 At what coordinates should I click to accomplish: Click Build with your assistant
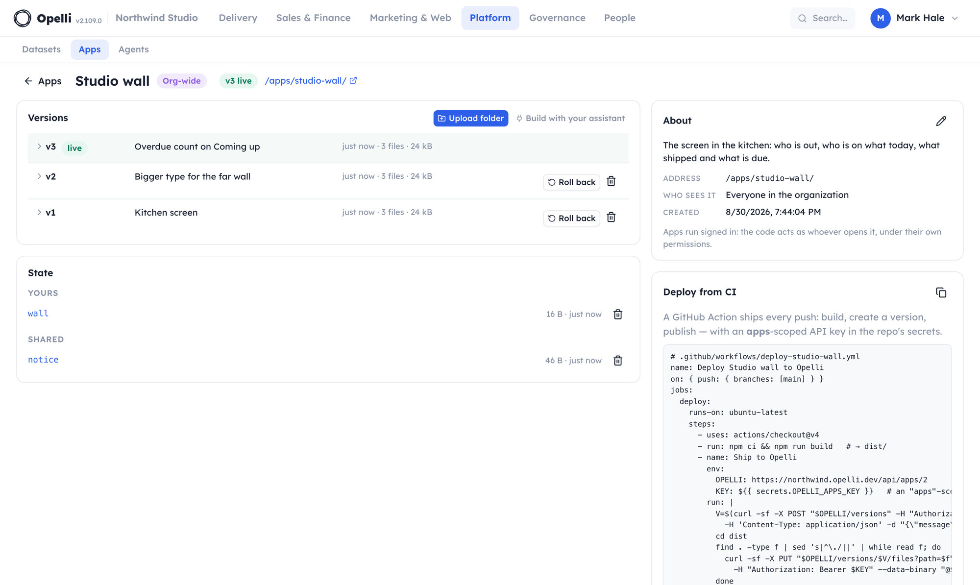pos(570,118)
